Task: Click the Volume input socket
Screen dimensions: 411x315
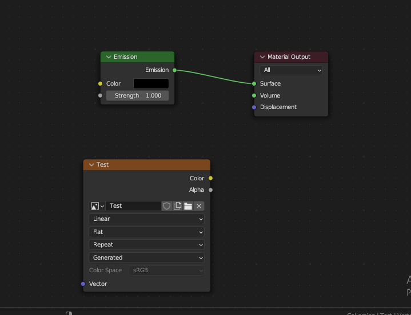Action: (254, 95)
